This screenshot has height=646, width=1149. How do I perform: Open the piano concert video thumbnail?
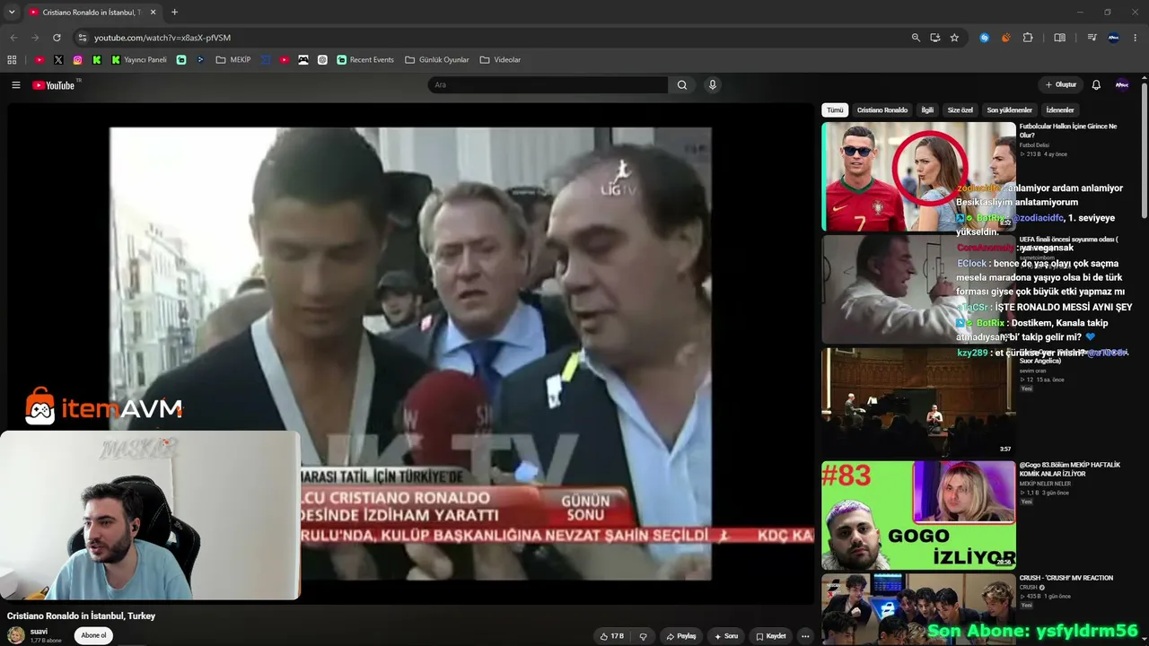pos(918,402)
